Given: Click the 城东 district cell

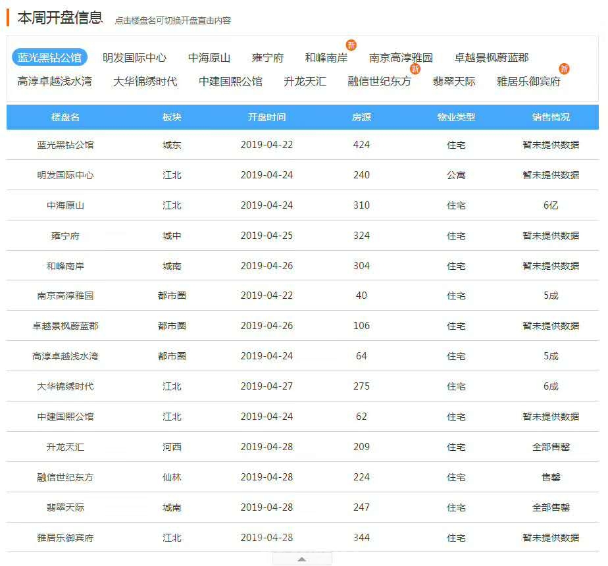Looking at the screenshot, I should tap(172, 145).
